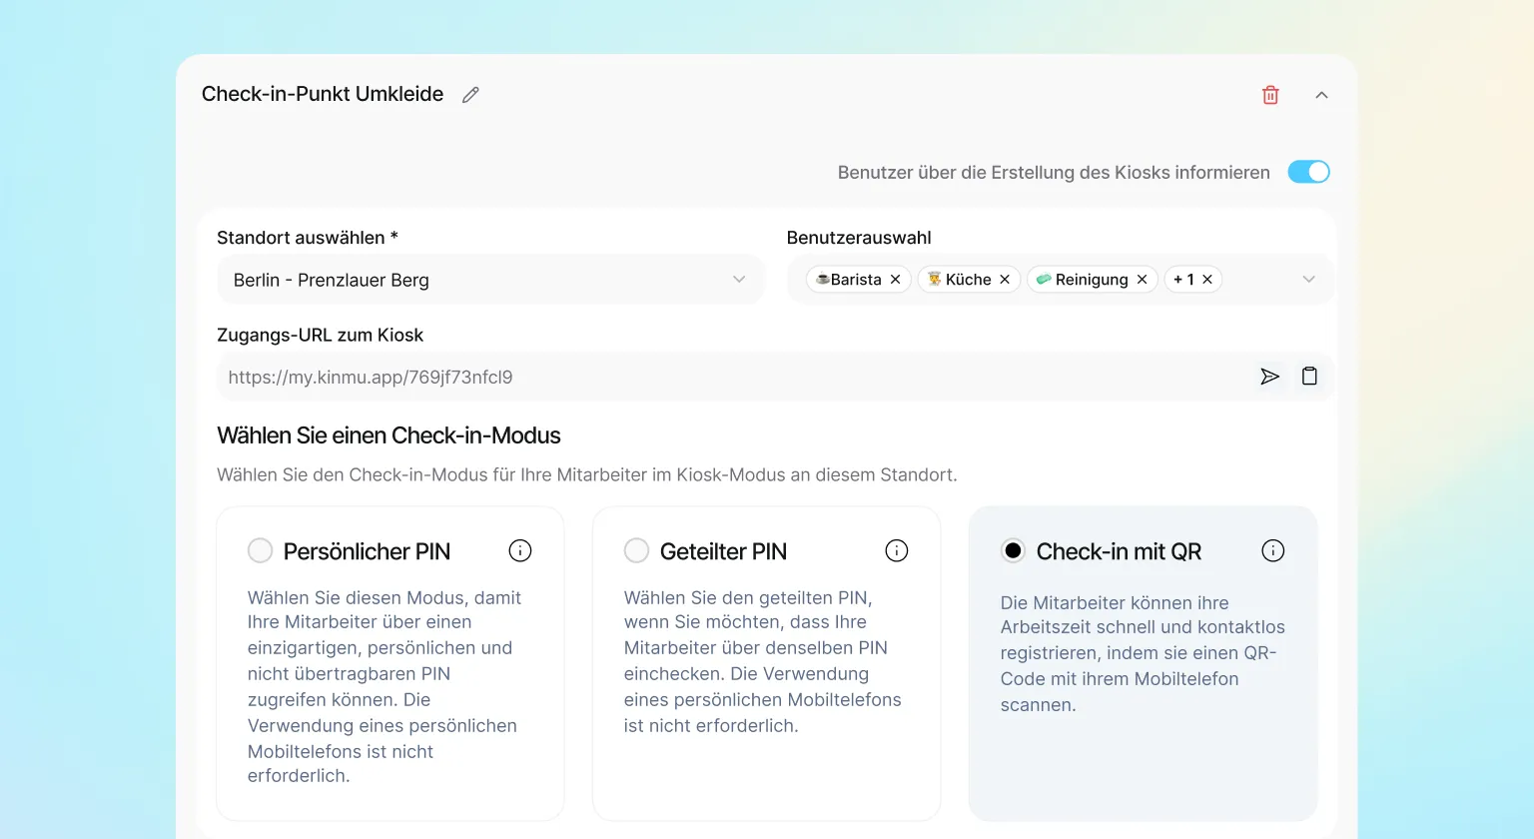Image resolution: width=1534 pixels, height=839 pixels.
Task: Select the Persönlicher PIN radio button
Action: [260, 550]
